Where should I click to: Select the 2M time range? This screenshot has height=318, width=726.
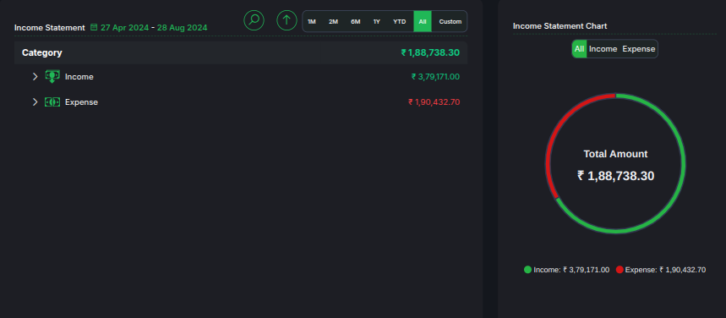click(333, 21)
